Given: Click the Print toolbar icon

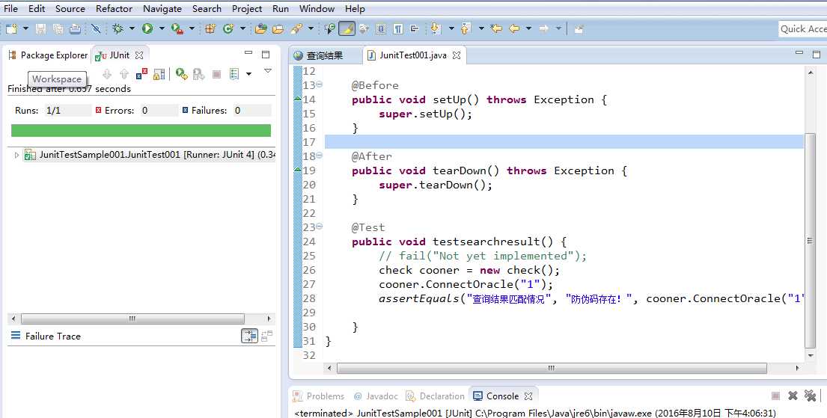Looking at the screenshot, I should 76,29.
